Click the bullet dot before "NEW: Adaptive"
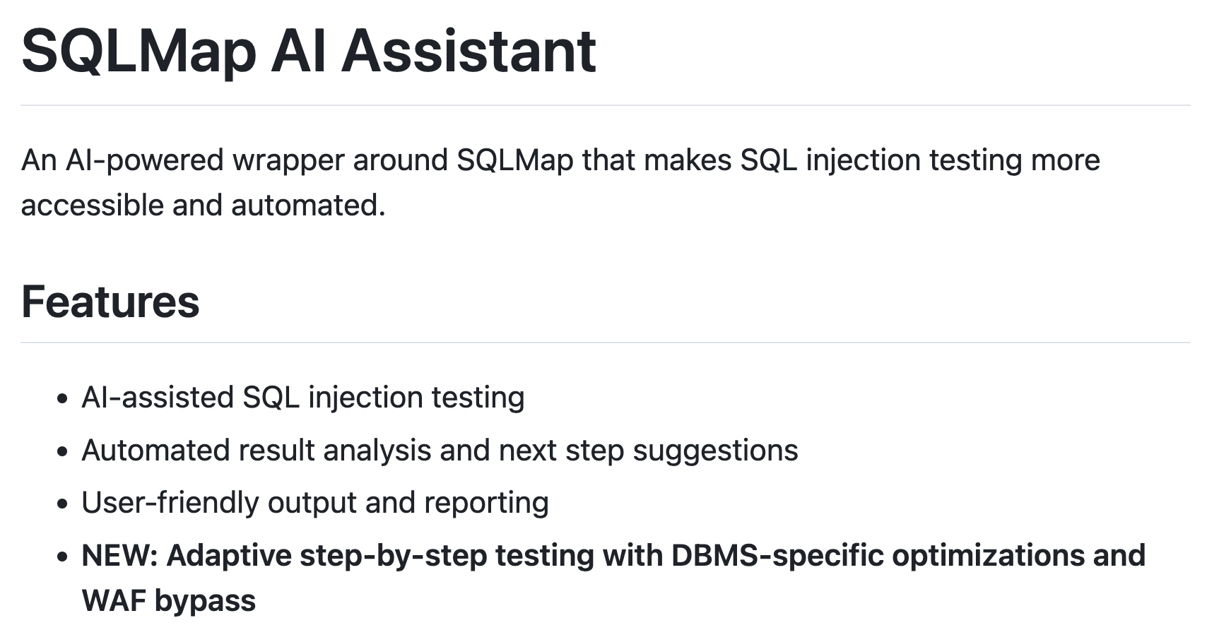This screenshot has width=1231, height=630. 63,557
